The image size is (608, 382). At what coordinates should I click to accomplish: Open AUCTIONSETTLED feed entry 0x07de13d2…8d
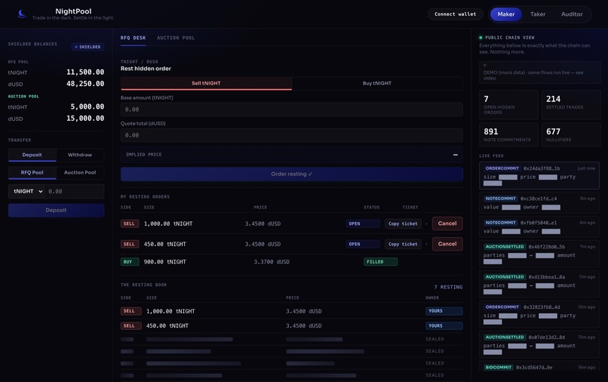point(539,344)
